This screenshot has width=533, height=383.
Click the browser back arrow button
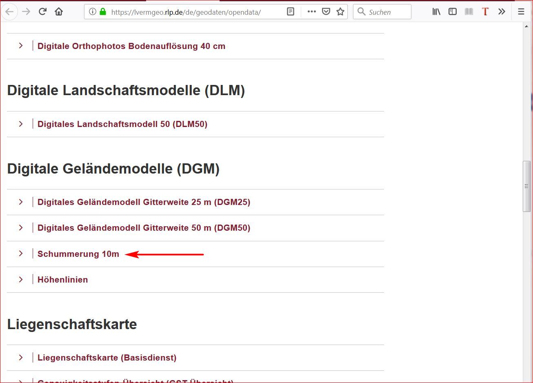coord(10,12)
